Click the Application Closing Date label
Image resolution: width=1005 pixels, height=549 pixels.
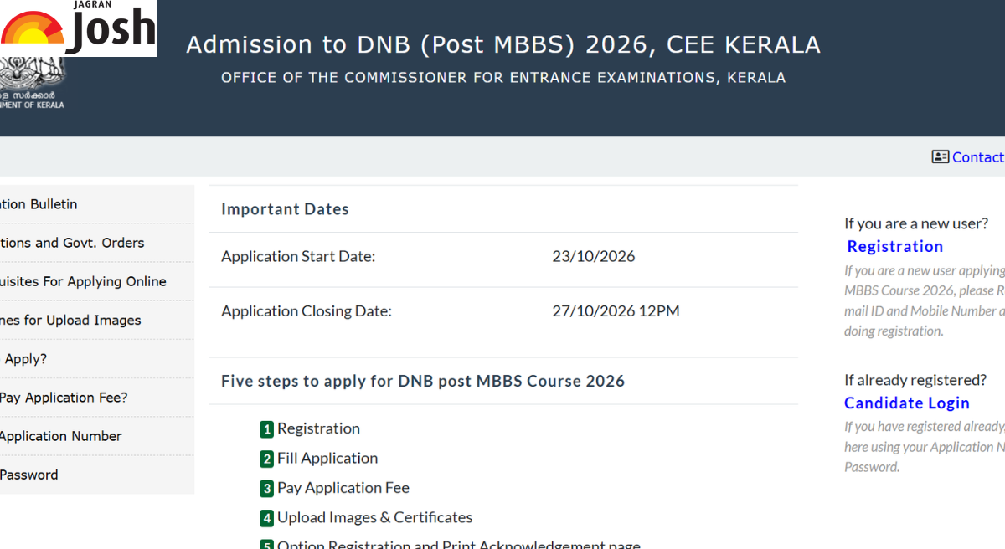pos(307,311)
